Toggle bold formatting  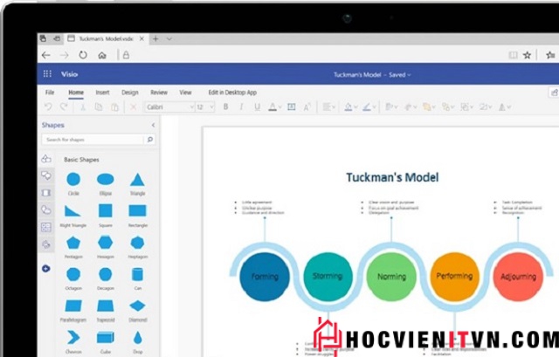(225, 106)
